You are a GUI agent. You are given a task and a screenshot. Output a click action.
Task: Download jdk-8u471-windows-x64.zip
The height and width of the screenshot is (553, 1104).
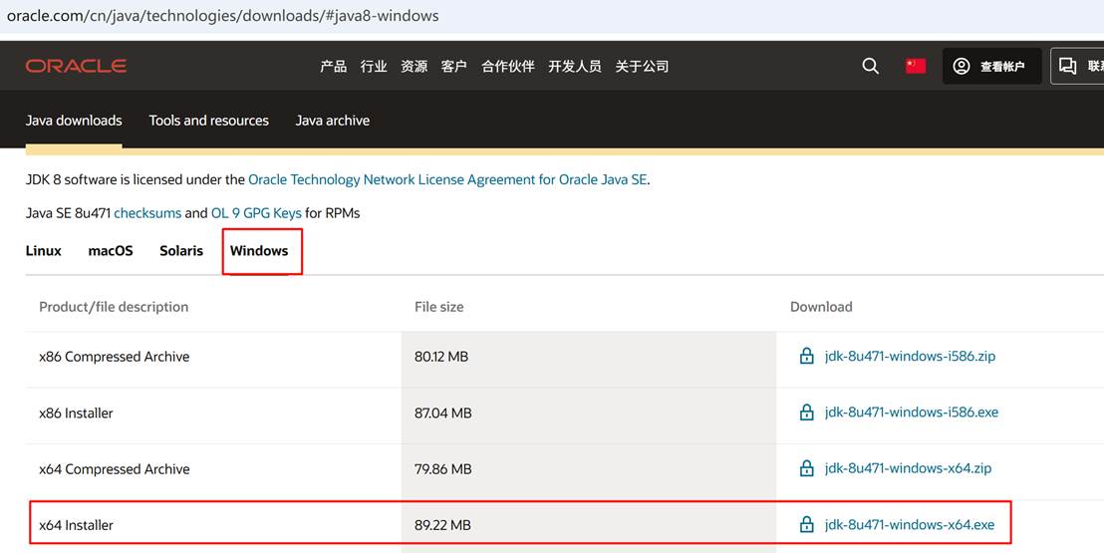coord(909,467)
